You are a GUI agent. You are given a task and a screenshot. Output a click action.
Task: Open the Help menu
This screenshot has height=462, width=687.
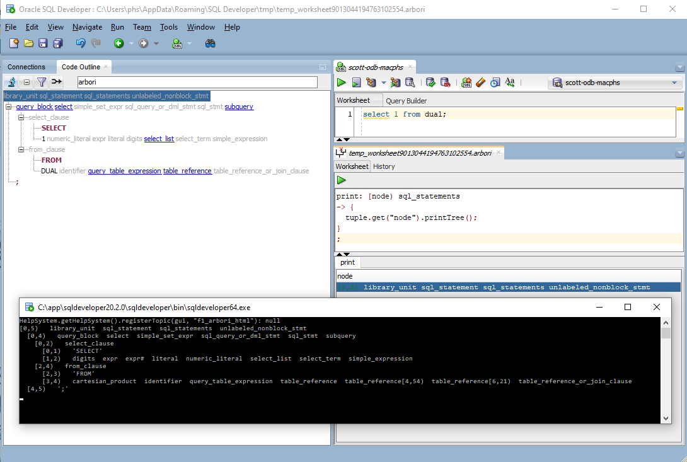coord(232,27)
